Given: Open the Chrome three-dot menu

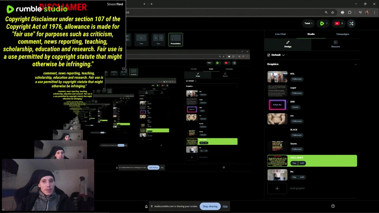Looking at the screenshot, I should pyautogui.click(x=374, y=12).
